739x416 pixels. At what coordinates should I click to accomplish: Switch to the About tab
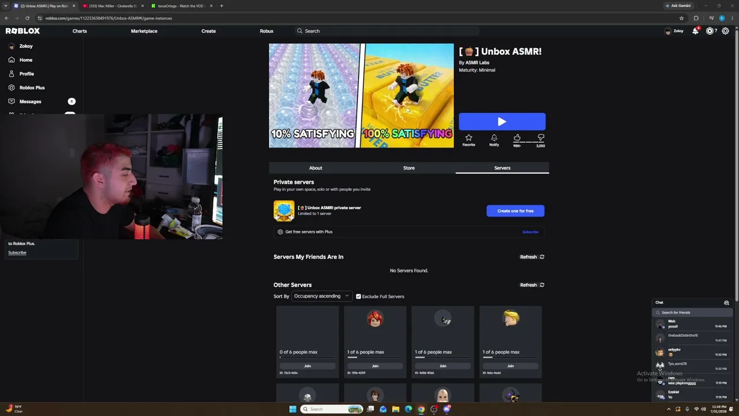[x=315, y=168]
